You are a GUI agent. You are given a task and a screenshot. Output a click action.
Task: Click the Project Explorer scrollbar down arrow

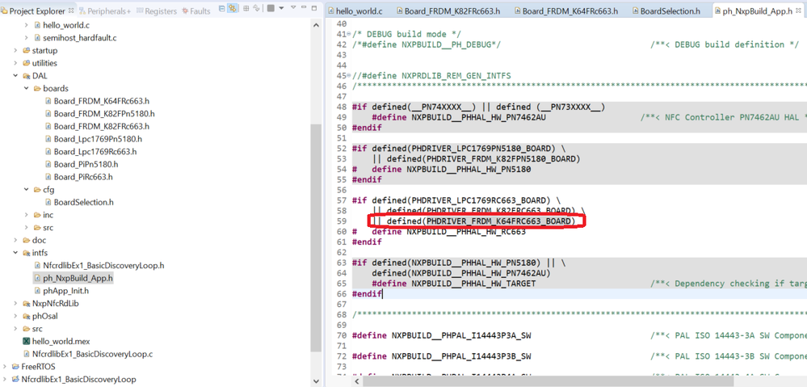pos(316,381)
